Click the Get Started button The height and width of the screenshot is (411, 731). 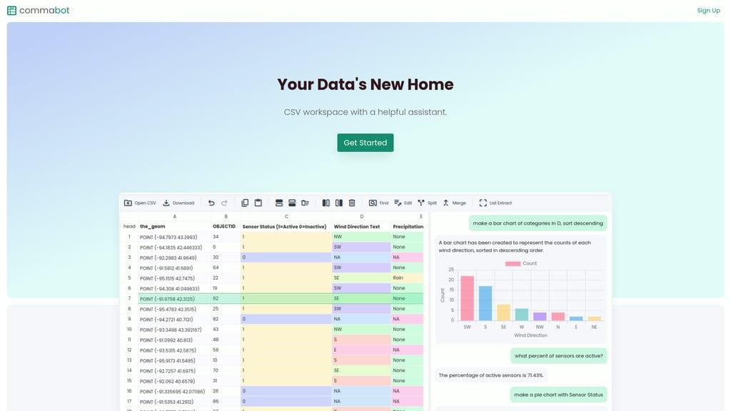pos(365,143)
